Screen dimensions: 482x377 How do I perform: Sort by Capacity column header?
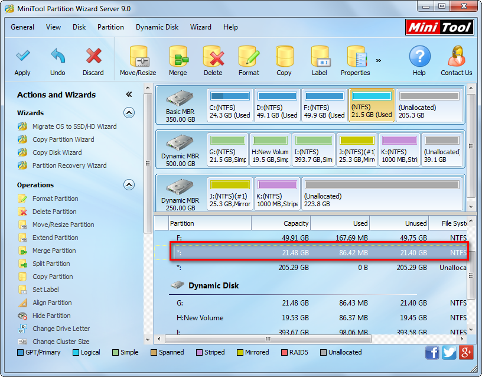281,223
